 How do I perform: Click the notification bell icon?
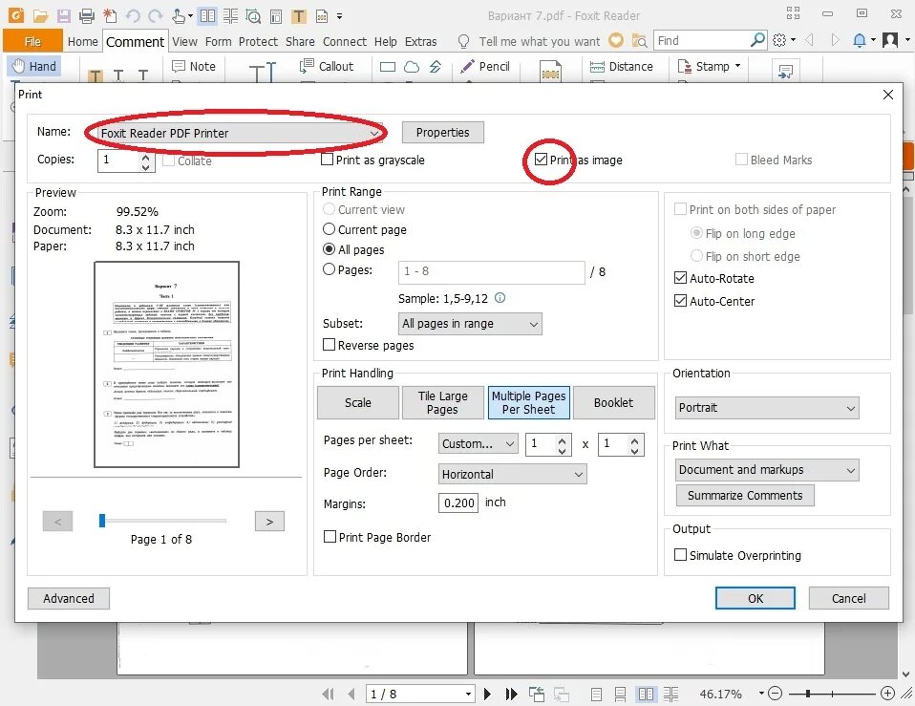pos(859,40)
